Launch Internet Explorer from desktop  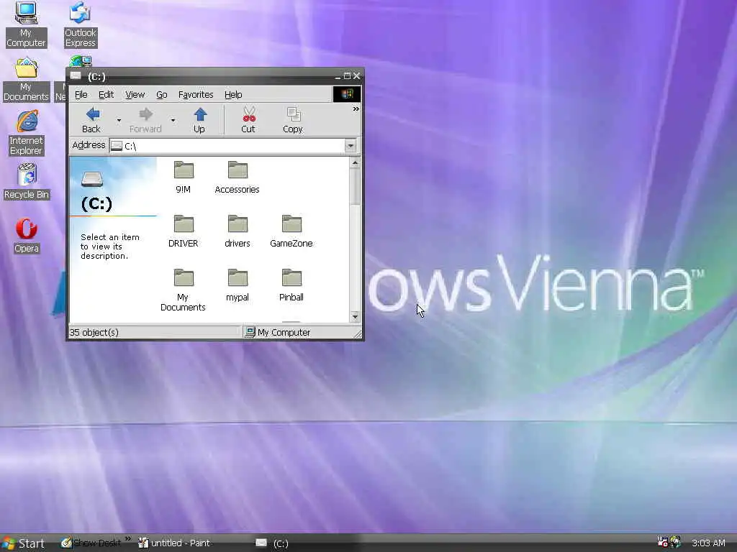pyautogui.click(x=27, y=133)
